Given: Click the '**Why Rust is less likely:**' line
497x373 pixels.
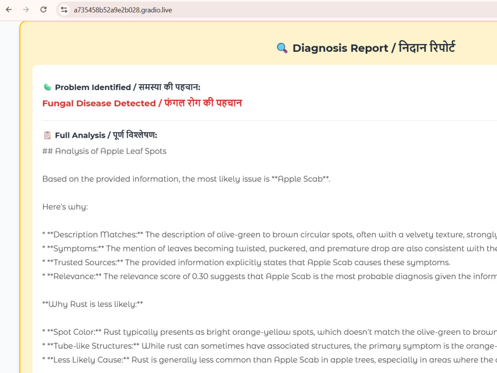Looking at the screenshot, I should tap(92, 304).
